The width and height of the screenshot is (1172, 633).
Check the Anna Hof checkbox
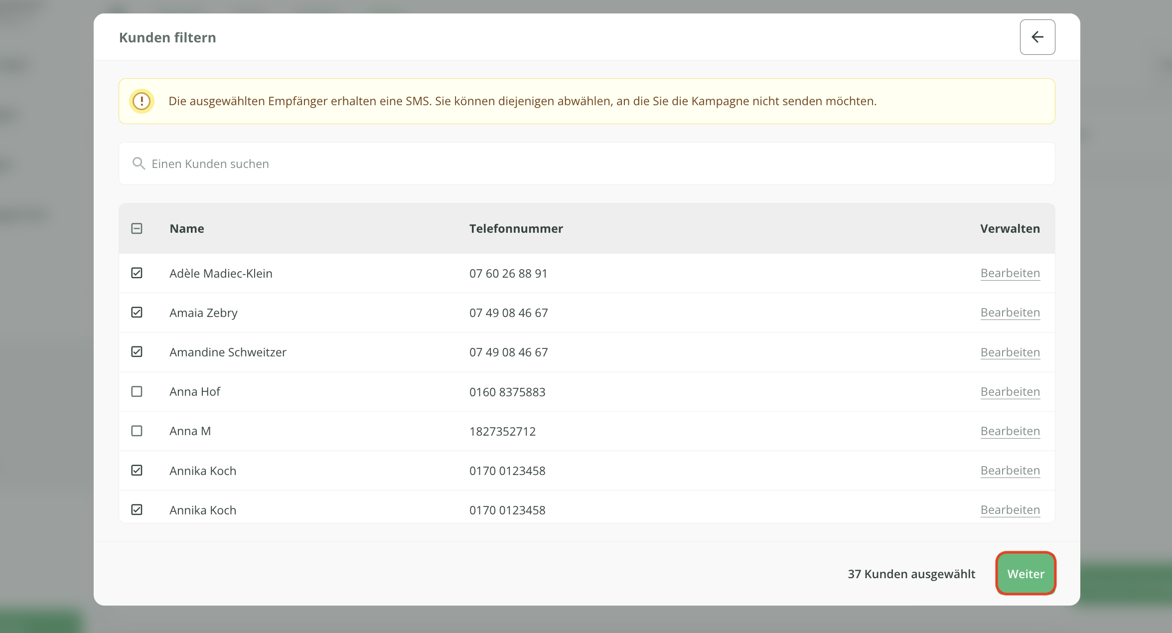pos(137,392)
